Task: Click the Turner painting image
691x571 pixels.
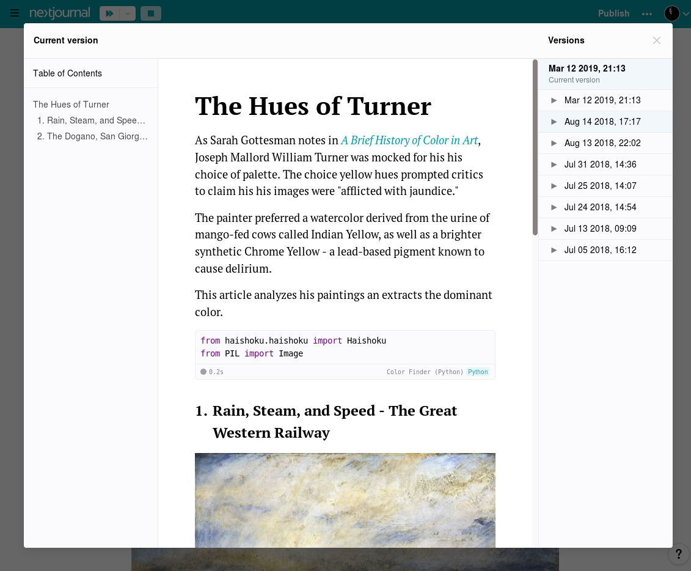Action: click(345, 500)
